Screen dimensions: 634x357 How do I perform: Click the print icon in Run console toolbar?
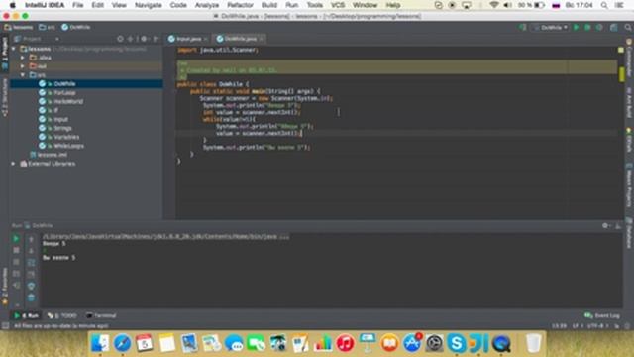[31, 286]
